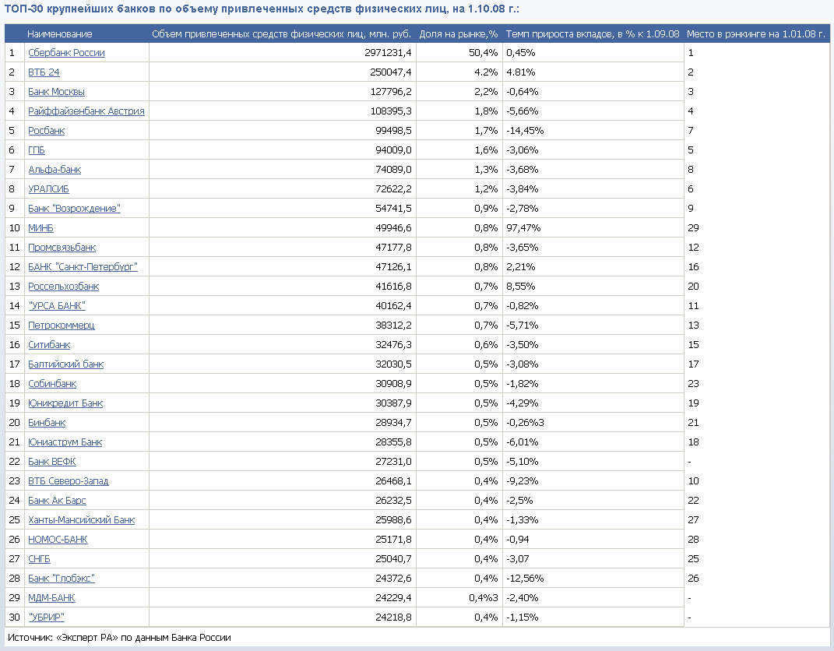The width and height of the screenshot is (834, 651).
Task: Select the value 24218,8
Action: [393, 618]
